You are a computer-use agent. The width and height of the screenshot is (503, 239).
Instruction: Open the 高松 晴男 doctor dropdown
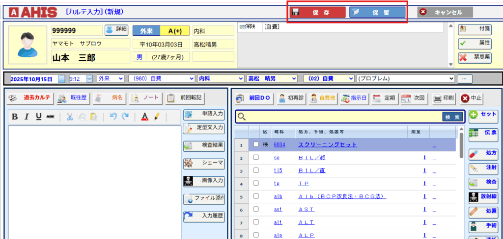click(x=272, y=78)
